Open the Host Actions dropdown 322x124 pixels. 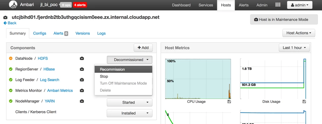pos(299,33)
